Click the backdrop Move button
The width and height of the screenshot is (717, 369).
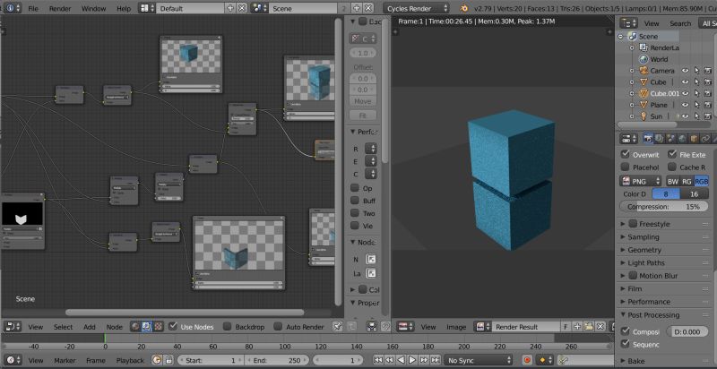click(x=363, y=101)
